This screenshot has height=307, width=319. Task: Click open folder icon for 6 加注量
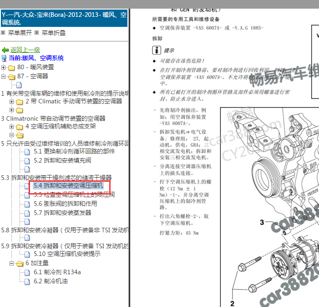pos(20,264)
